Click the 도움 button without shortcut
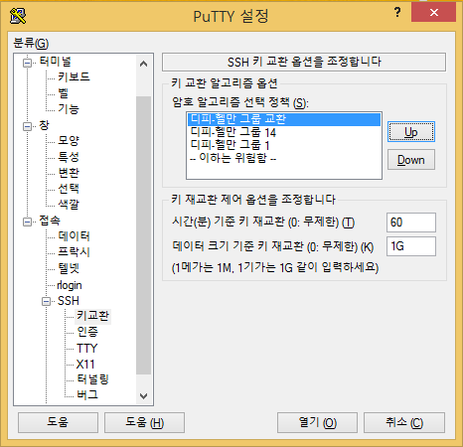The image size is (463, 447). pyautogui.click(x=58, y=422)
